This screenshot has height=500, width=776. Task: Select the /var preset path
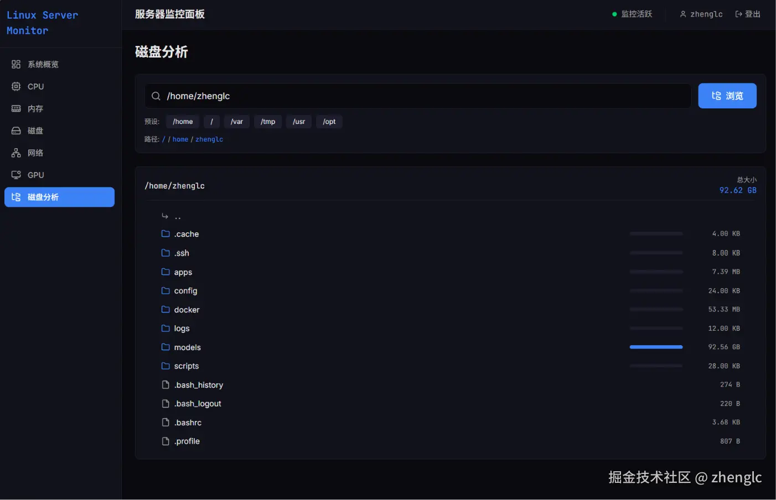click(x=237, y=122)
